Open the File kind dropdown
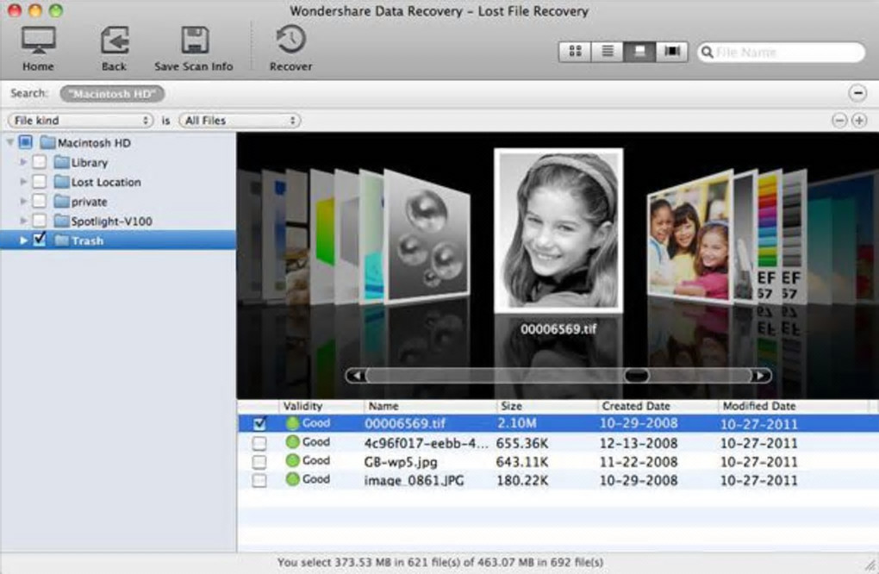Screen dimensions: 879x574 pyautogui.click(x=80, y=121)
